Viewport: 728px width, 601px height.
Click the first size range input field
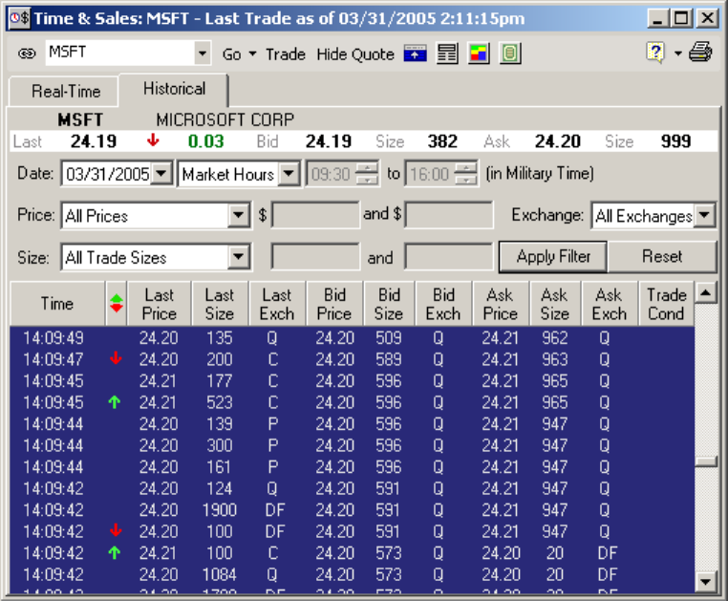[x=315, y=256]
